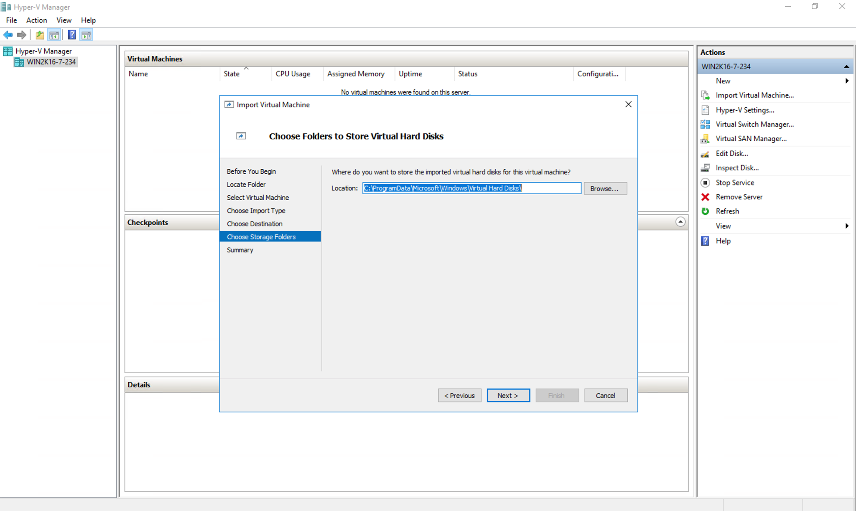856x511 pixels.
Task: Select WIN2K16-7-234 in the console tree
Action: click(x=51, y=62)
